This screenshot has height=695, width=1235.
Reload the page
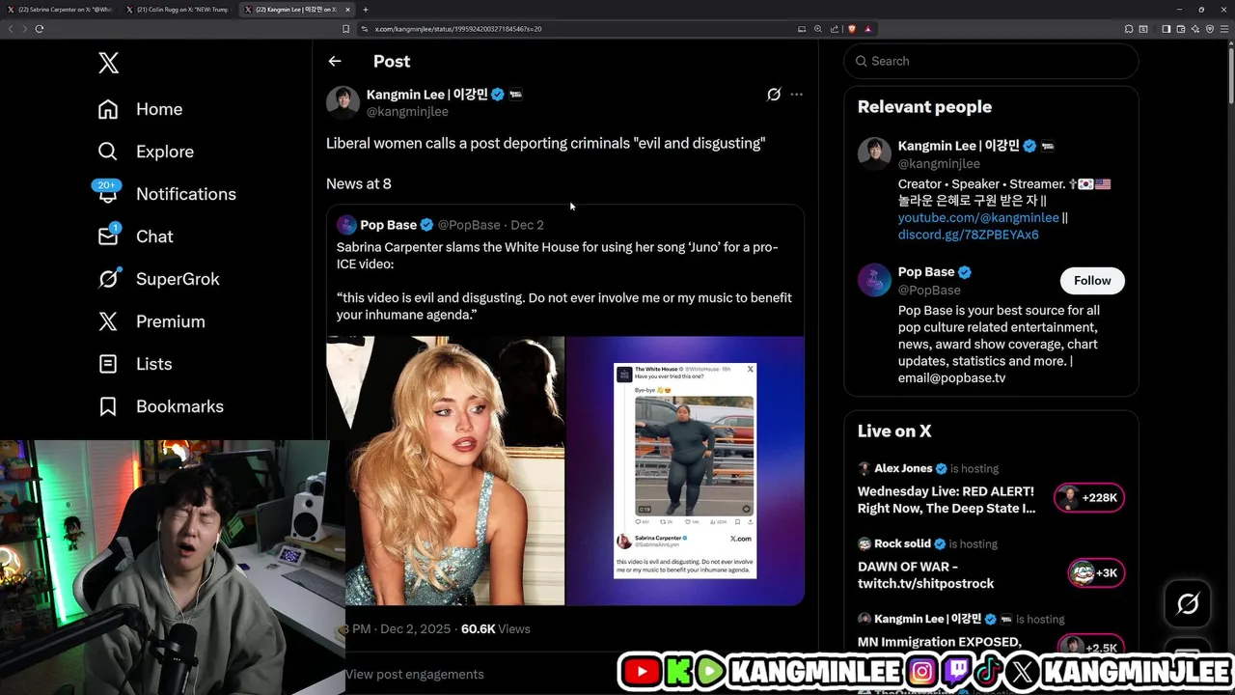point(40,29)
